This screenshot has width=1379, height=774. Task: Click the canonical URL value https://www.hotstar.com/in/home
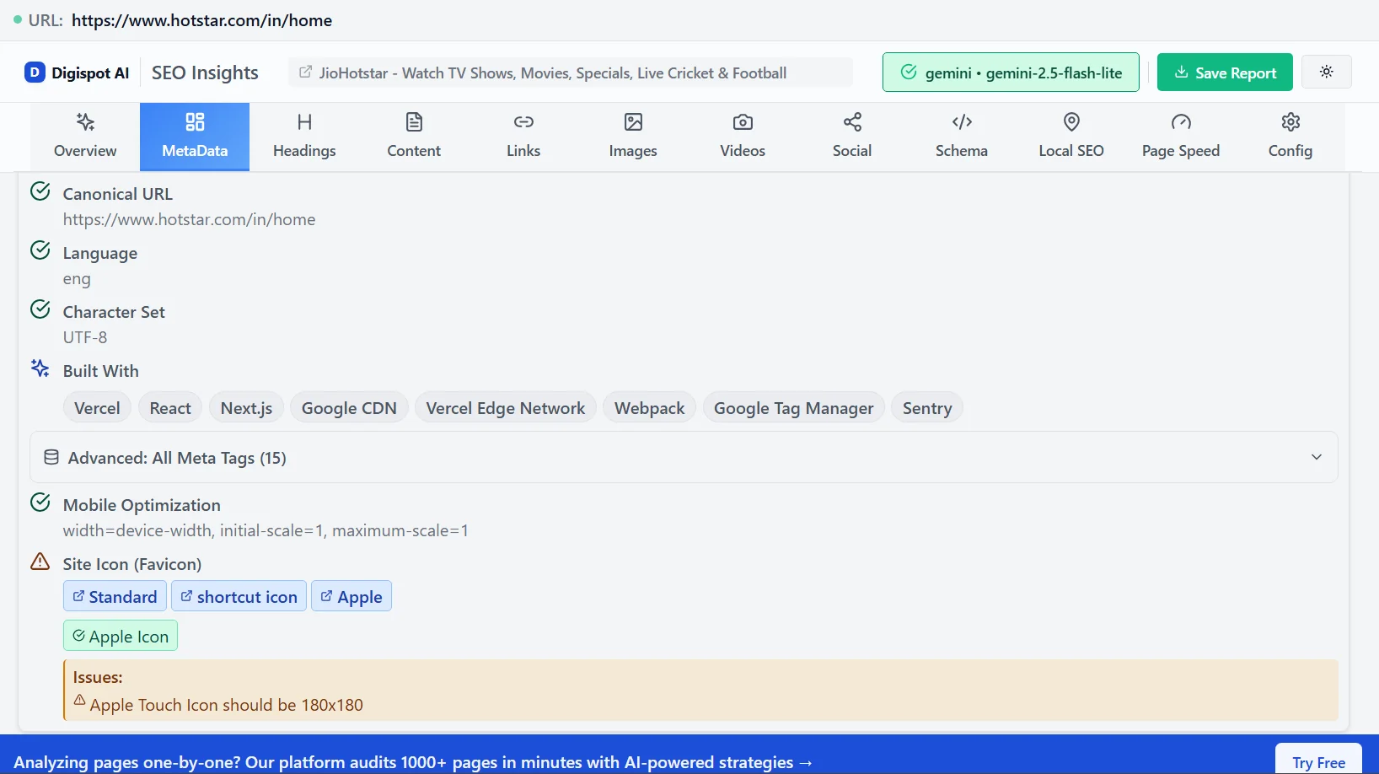pyautogui.click(x=189, y=219)
